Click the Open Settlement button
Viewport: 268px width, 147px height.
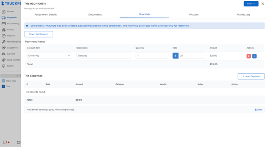[39, 34]
